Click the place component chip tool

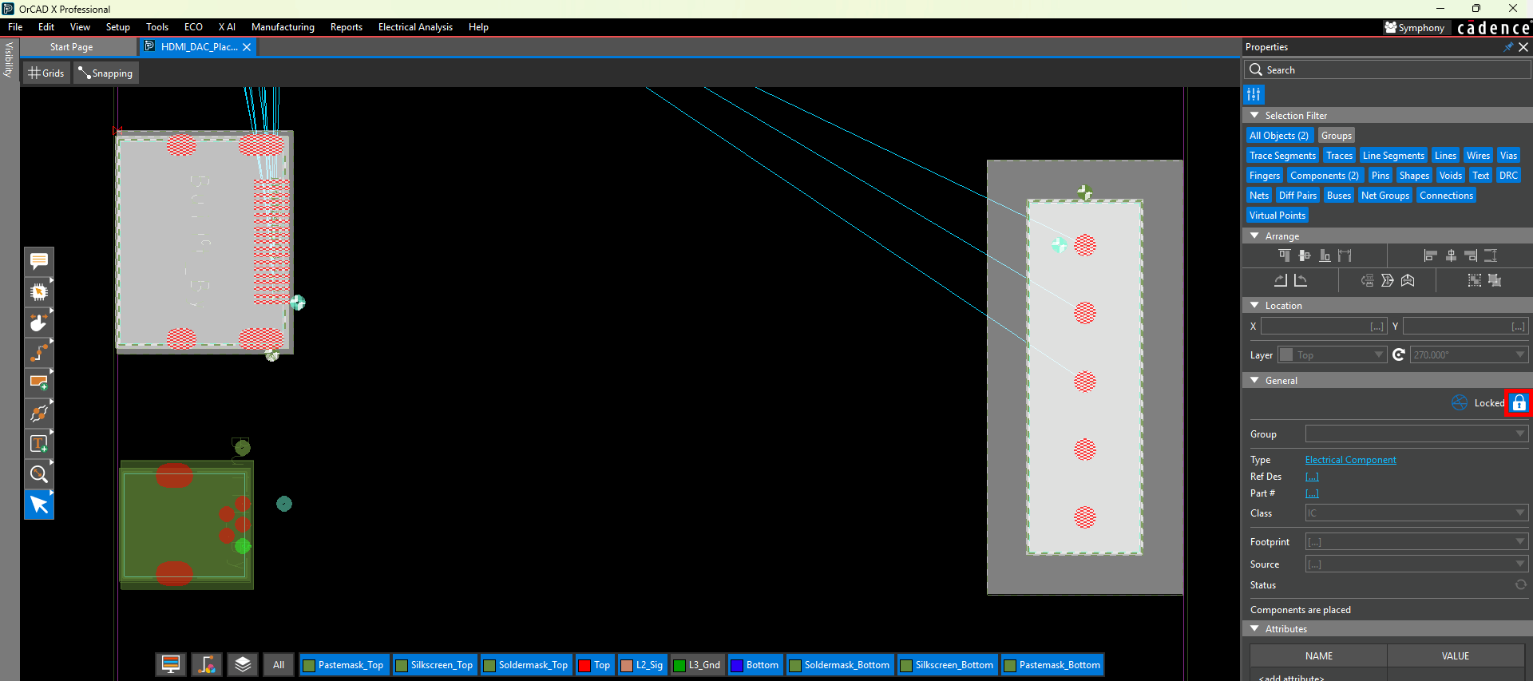tap(38, 292)
